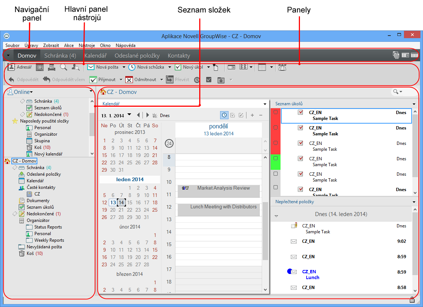Toggle the fifth CZ_EN Sample Task checkbox
The image size is (423, 307).
tap(300, 174)
